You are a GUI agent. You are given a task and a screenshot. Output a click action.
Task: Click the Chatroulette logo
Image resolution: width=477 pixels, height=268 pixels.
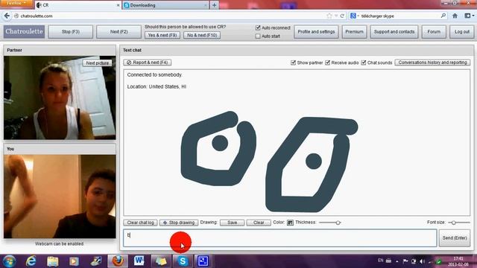[24, 31]
